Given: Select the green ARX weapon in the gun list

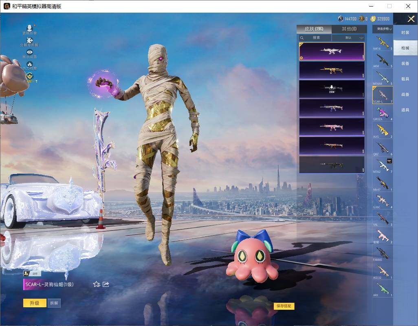Looking at the screenshot, I should click(x=383, y=289).
